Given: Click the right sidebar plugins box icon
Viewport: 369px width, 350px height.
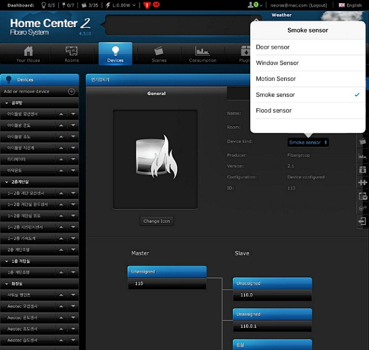Looking at the screenshot, I should click(363, 170).
